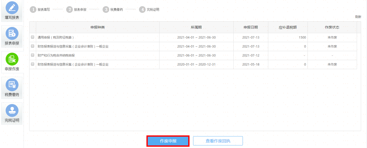Click 未作废 status in the 通用申报 row
367x148 pixels.
332,38
